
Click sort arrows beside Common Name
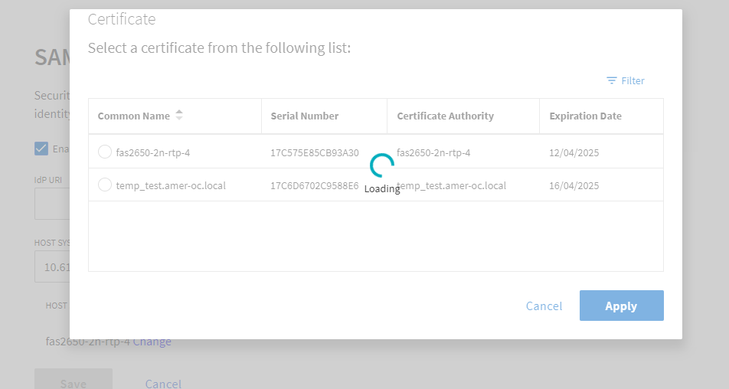(179, 116)
